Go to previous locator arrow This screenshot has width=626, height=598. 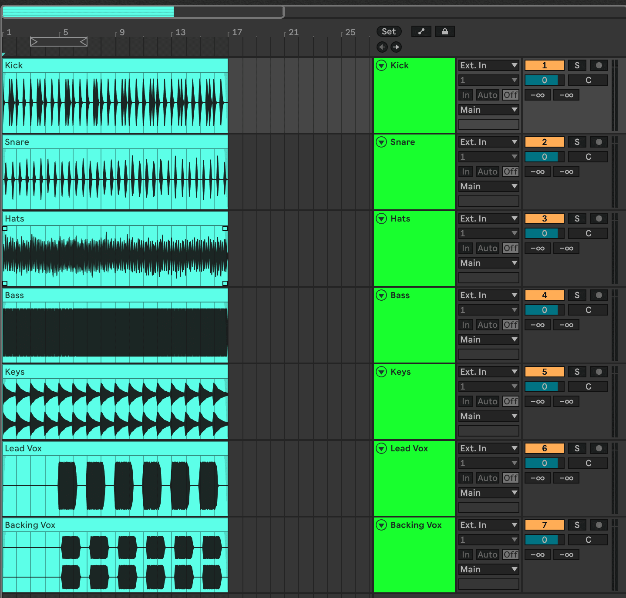tap(382, 47)
